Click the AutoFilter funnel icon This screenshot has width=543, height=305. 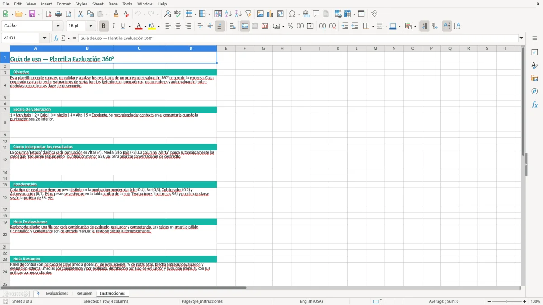[x=248, y=14]
